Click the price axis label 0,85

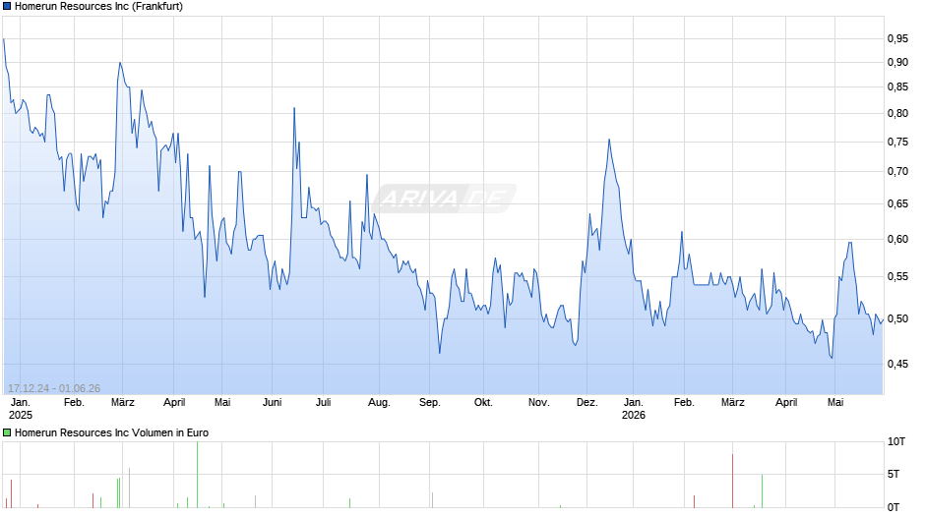coord(897,87)
